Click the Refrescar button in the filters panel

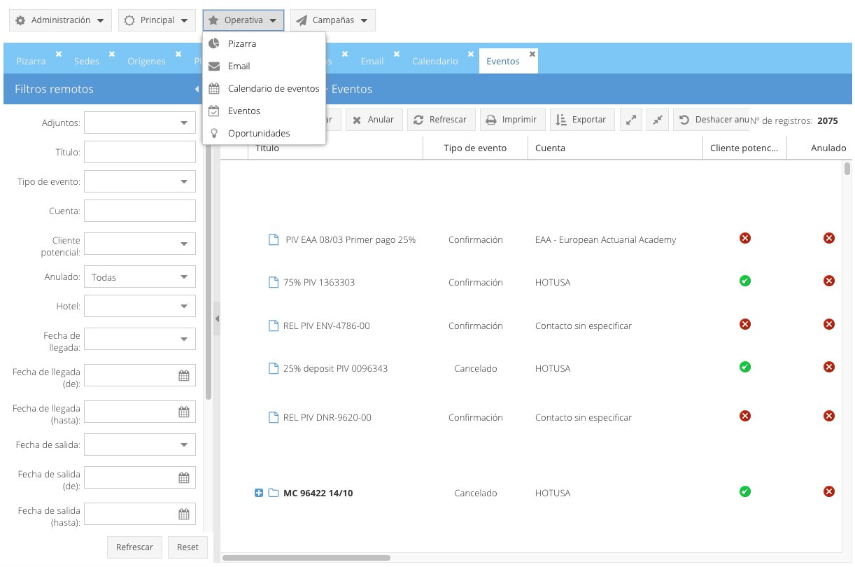point(134,547)
